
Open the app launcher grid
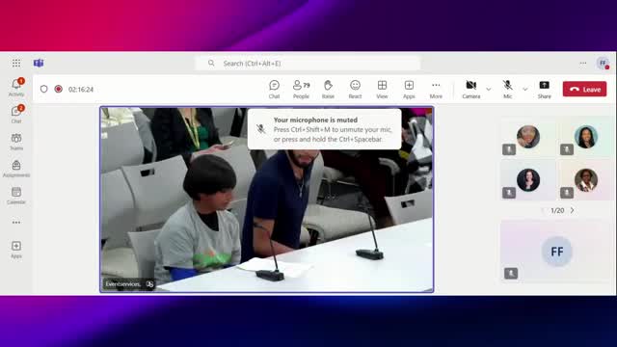(16, 63)
